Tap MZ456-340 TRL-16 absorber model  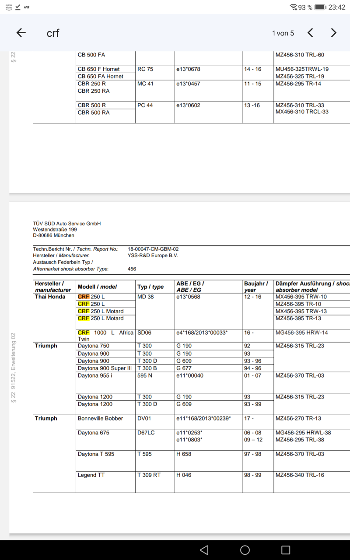click(300, 475)
